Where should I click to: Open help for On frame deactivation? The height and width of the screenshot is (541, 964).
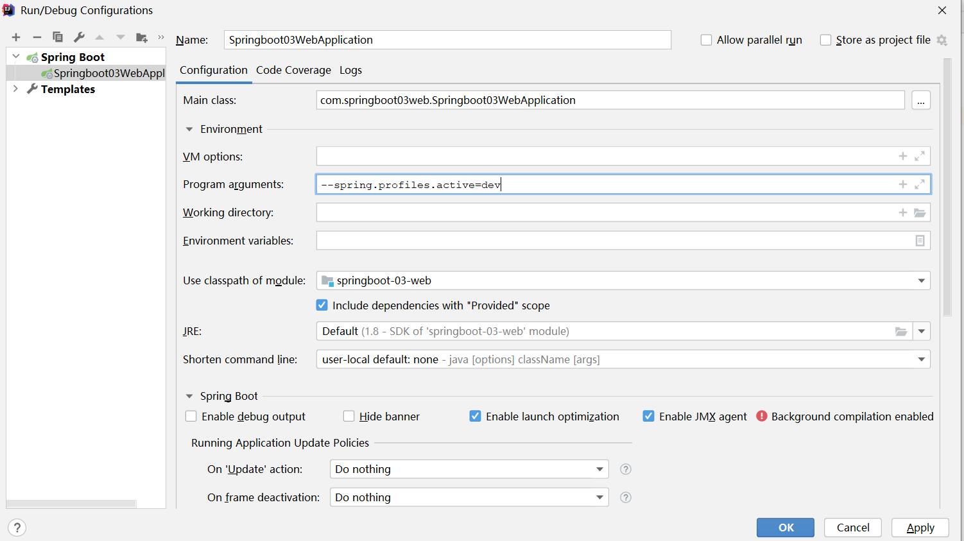click(x=626, y=497)
